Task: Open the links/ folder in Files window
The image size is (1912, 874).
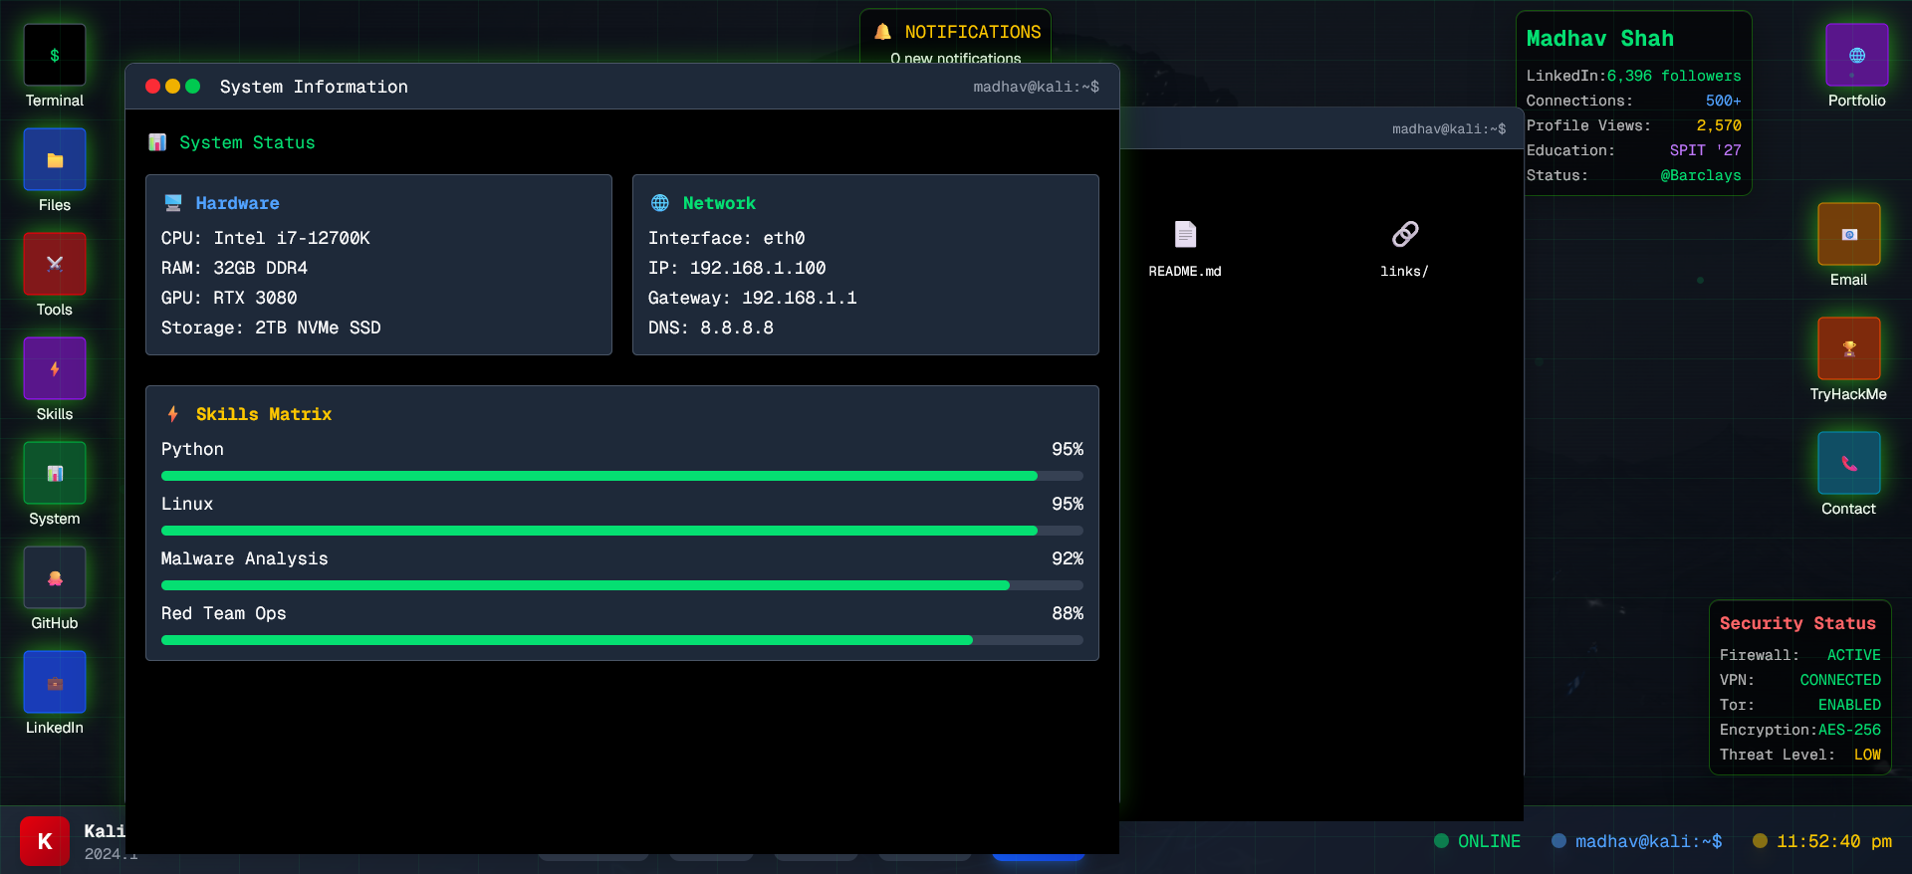Action: (x=1404, y=249)
